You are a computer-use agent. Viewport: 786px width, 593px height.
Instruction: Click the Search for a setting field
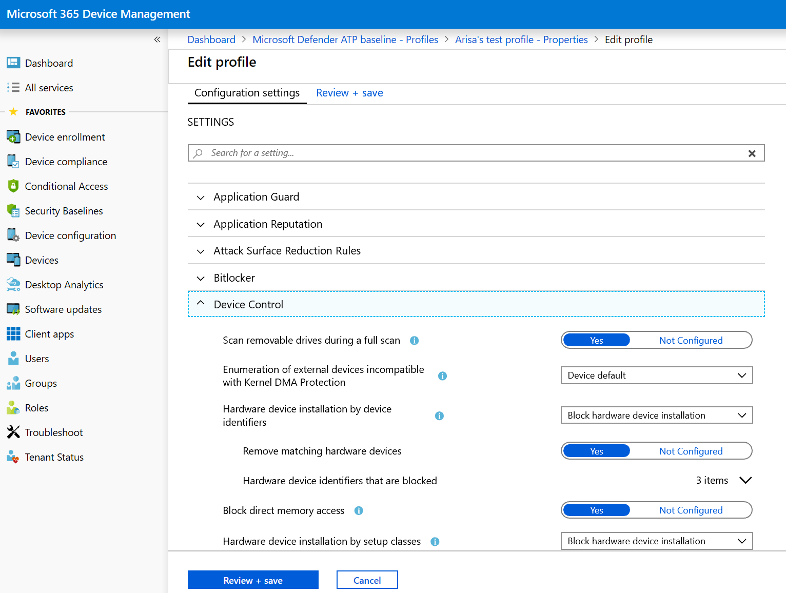[x=472, y=153]
